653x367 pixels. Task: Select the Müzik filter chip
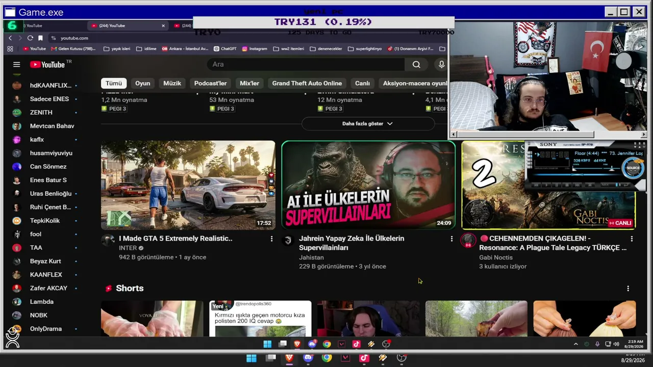[x=172, y=83]
